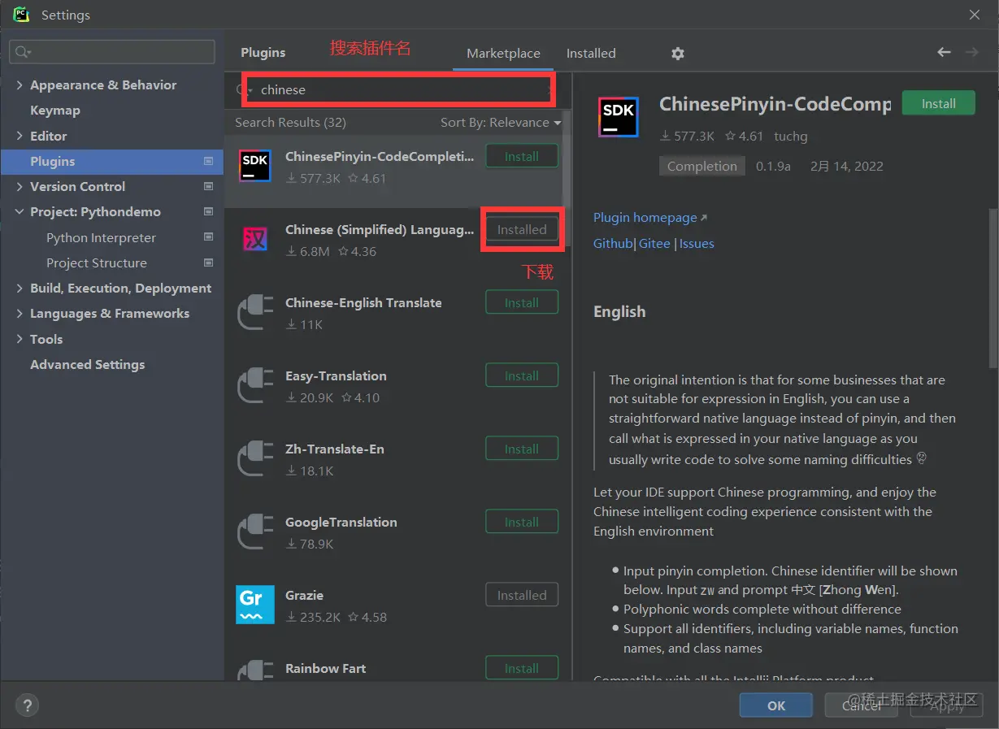Click the Chinese (Simplified) Language plugin icon
The width and height of the screenshot is (999, 729).
pyautogui.click(x=255, y=239)
